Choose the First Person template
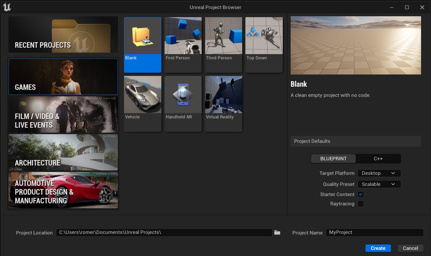This screenshot has height=256, width=431. coord(183,45)
